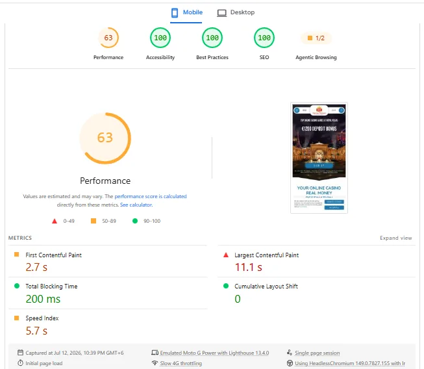Open the casino page screenshot thumbnail
Image resolution: width=424 pixels, height=369 pixels.
click(x=319, y=158)
